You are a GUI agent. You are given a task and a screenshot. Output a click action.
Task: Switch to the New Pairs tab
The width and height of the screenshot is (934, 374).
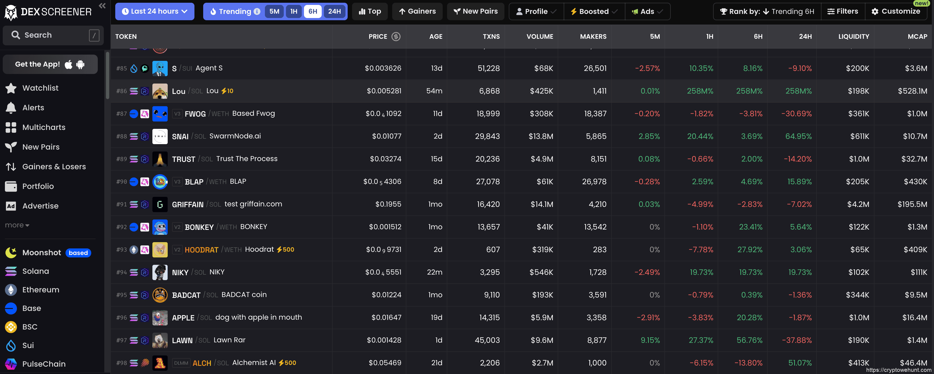475,11
